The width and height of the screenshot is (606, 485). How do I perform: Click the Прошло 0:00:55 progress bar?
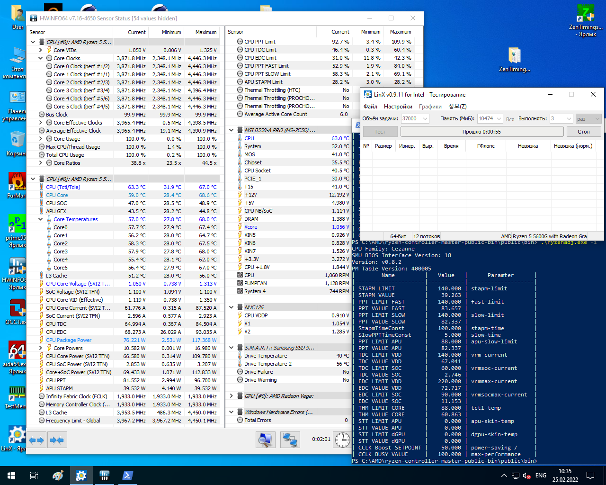point(481,132)
